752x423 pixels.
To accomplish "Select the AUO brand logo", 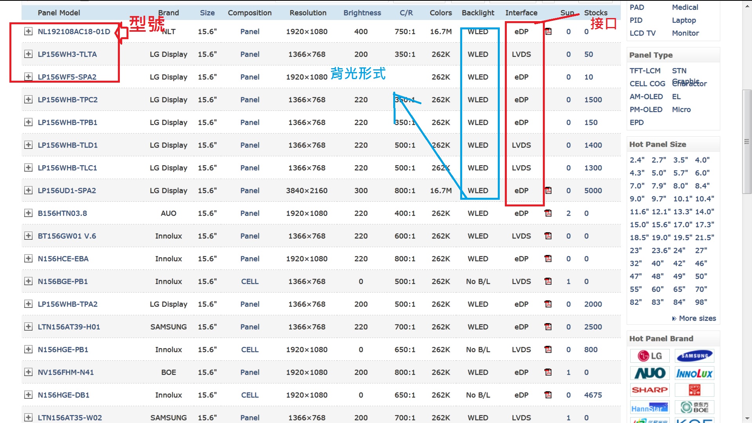I will [650, 373].
